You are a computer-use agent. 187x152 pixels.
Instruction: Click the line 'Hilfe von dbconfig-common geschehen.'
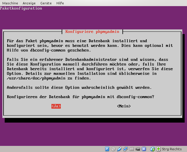(49, 50)
